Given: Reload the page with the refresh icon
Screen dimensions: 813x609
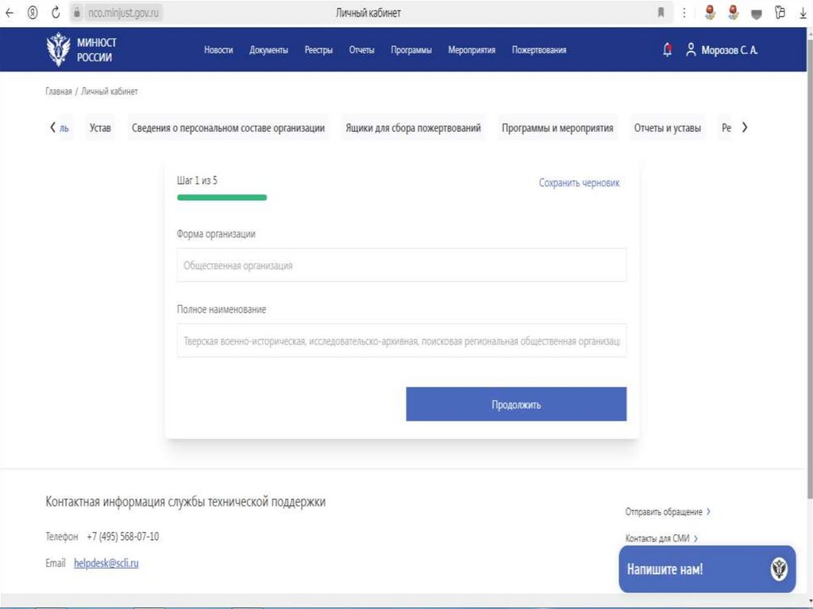Looking at the screenshot, I should tap(56, 13).
